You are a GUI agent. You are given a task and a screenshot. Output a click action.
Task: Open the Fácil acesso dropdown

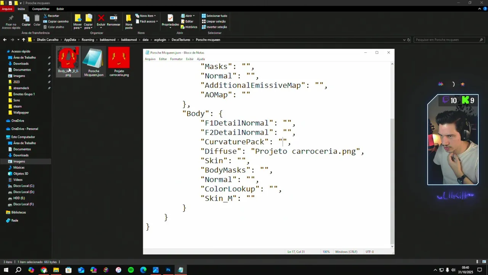pos(146,21)
